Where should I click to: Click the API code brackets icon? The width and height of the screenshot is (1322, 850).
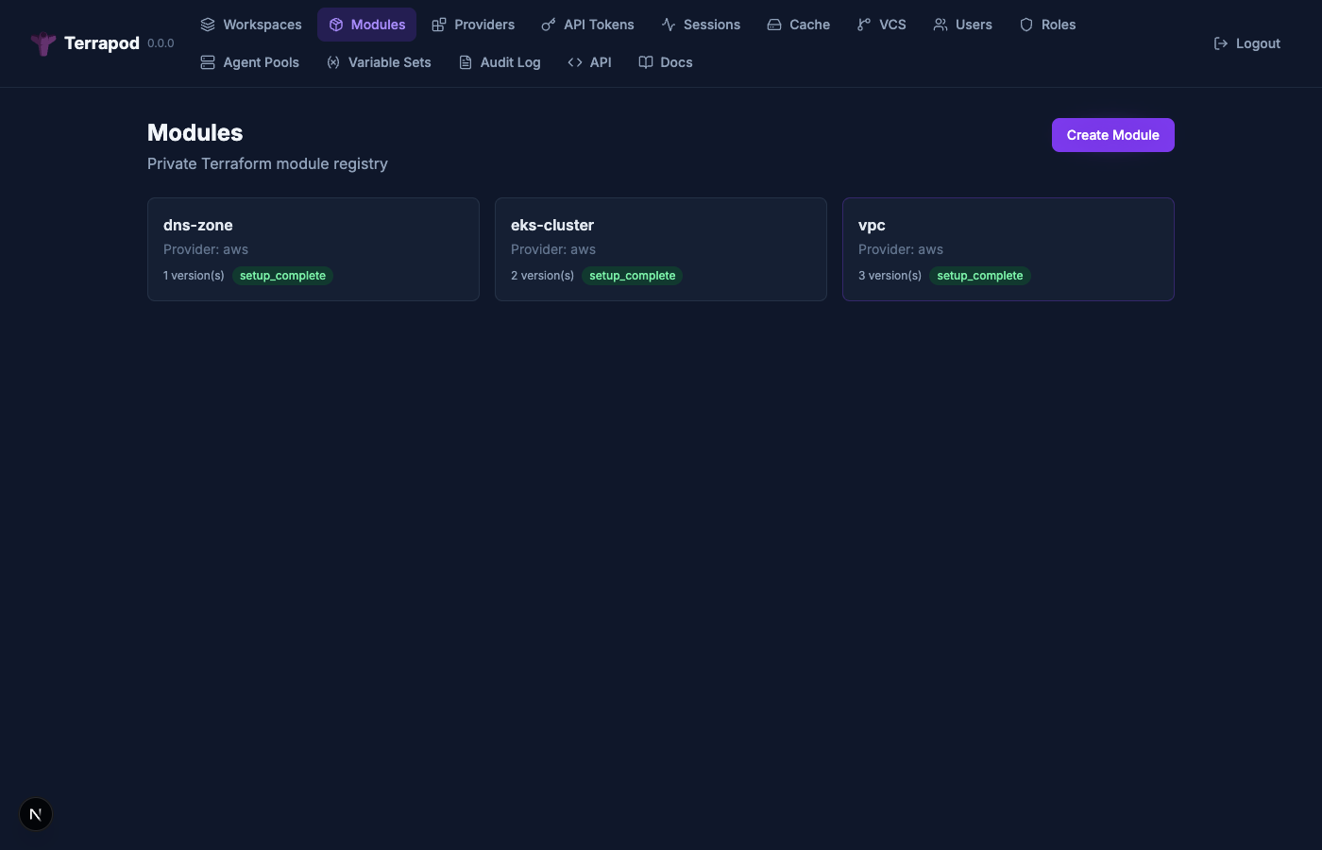[575, 62]
